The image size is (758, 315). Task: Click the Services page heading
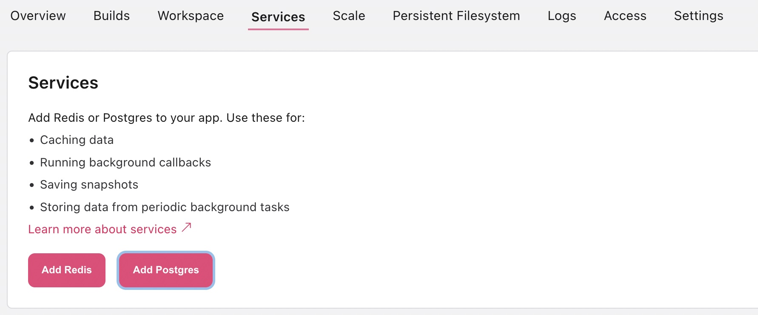click(63, 83)
